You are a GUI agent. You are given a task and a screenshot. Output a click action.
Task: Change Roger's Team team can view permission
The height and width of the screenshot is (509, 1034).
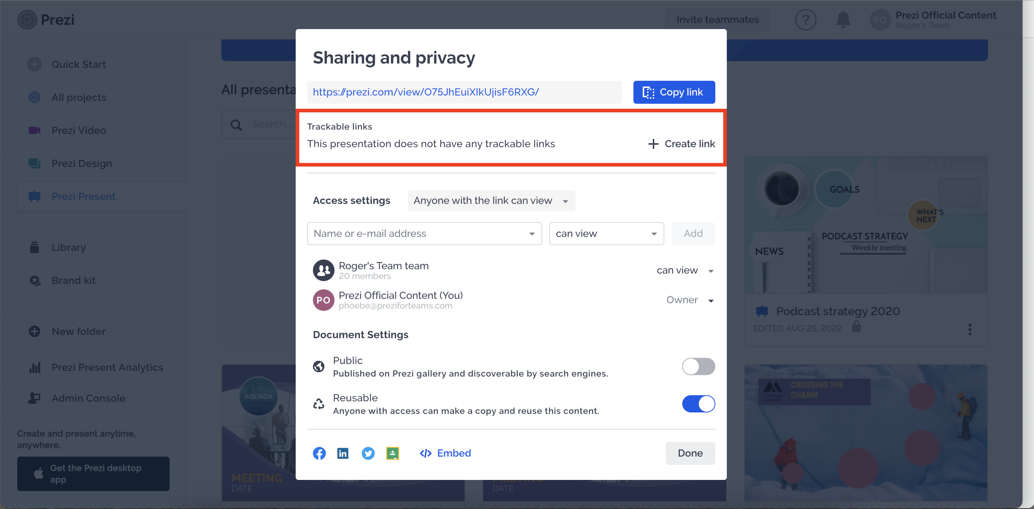(x=685, y=270)
